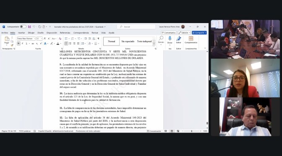Click the Multilevel list icon
282x156 pixels.
click(79, 39)
